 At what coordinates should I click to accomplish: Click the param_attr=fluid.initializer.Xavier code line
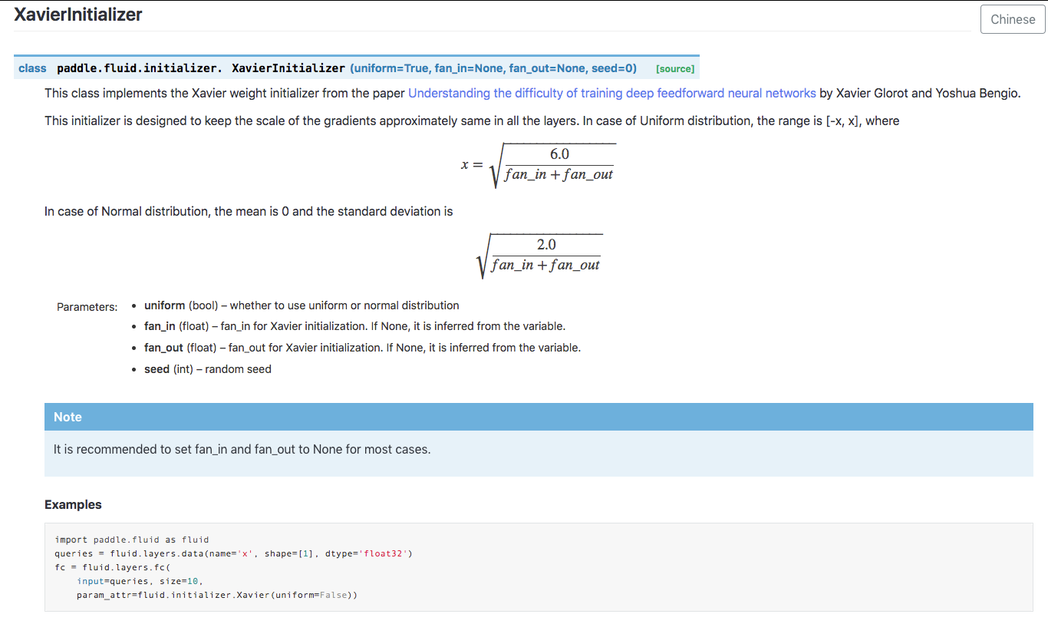click(217, 595)
